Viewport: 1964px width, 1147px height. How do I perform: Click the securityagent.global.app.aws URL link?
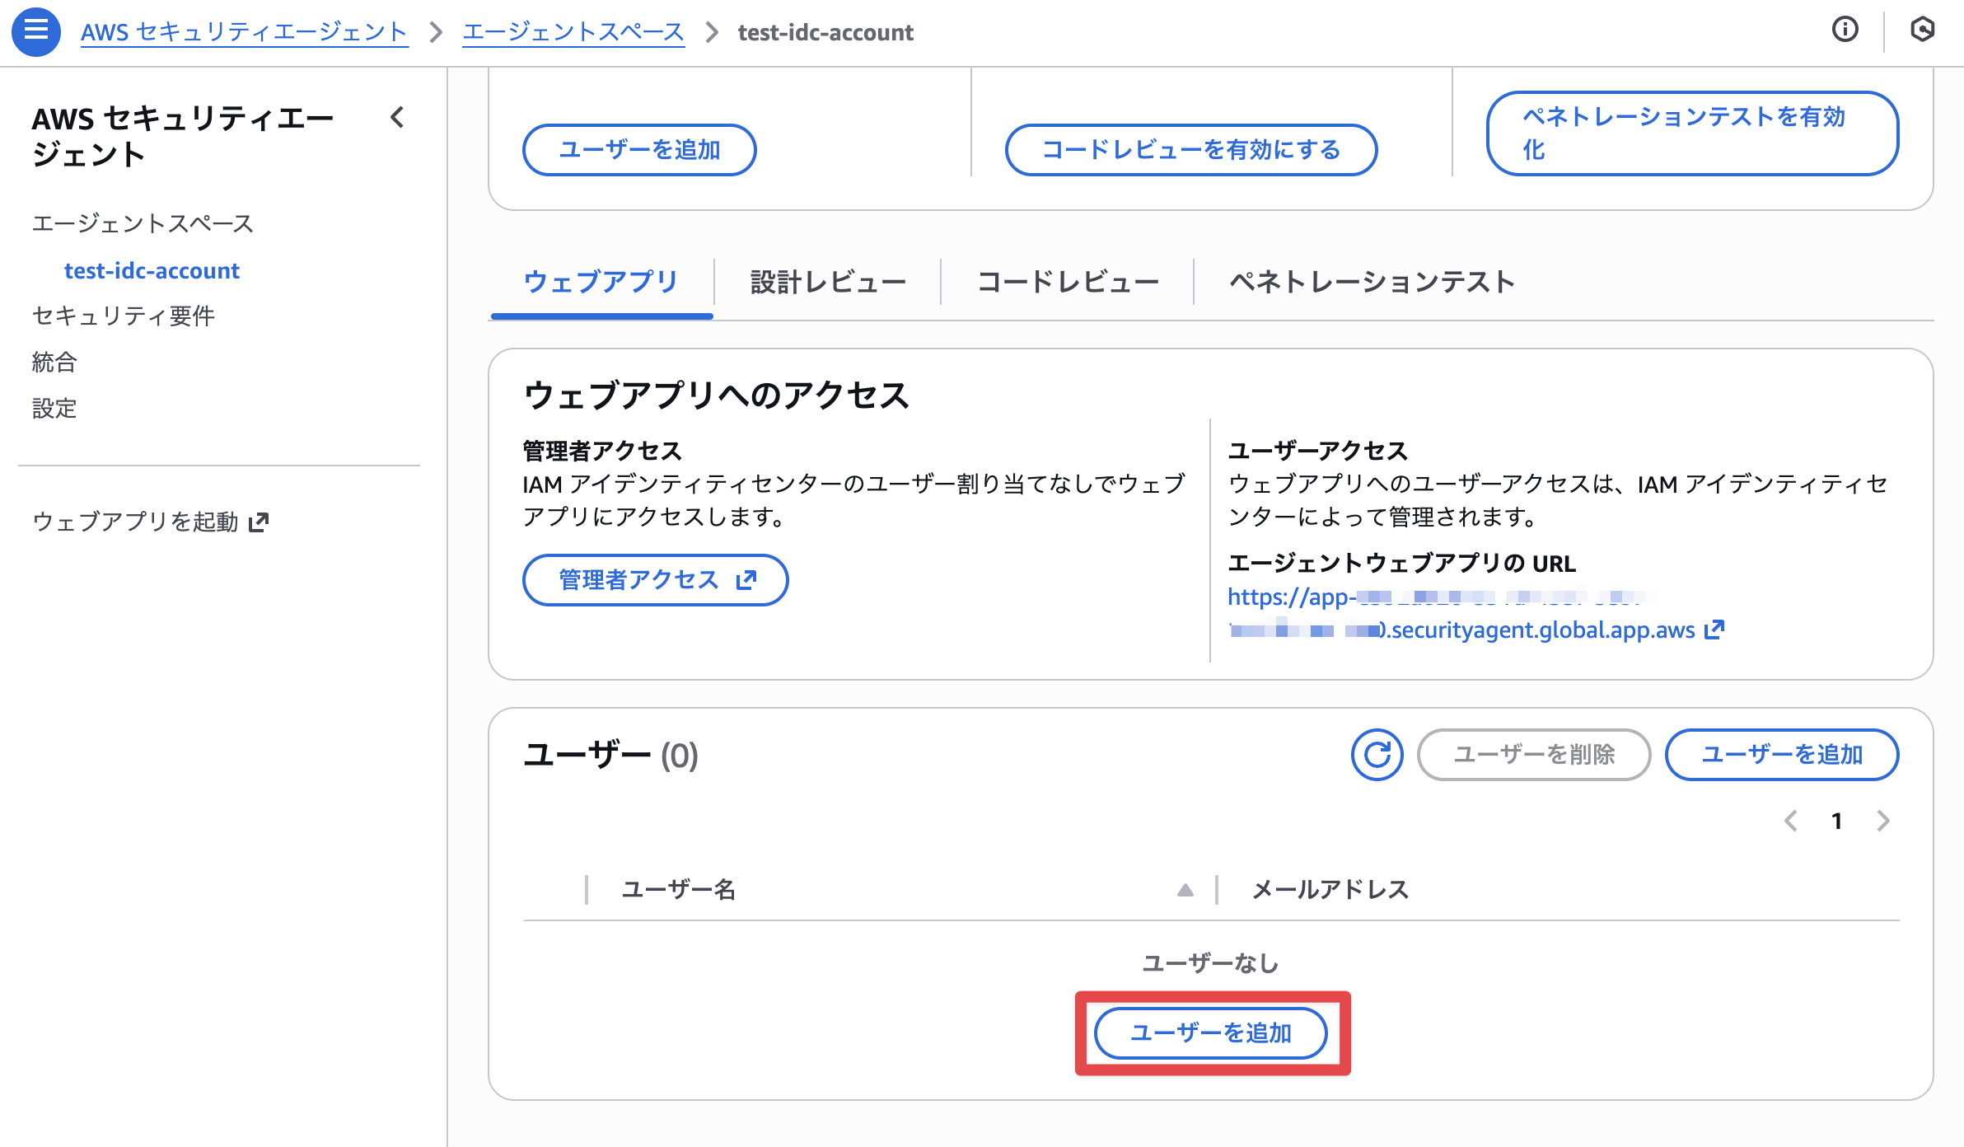[x=1541, y=630]
